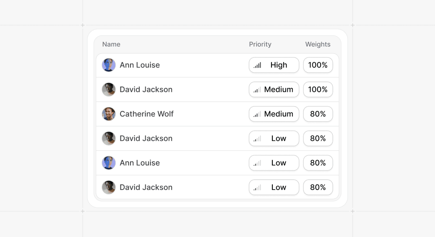
Task: Click the 100% weight pill for Ann Louise
Action: point(318,65)
